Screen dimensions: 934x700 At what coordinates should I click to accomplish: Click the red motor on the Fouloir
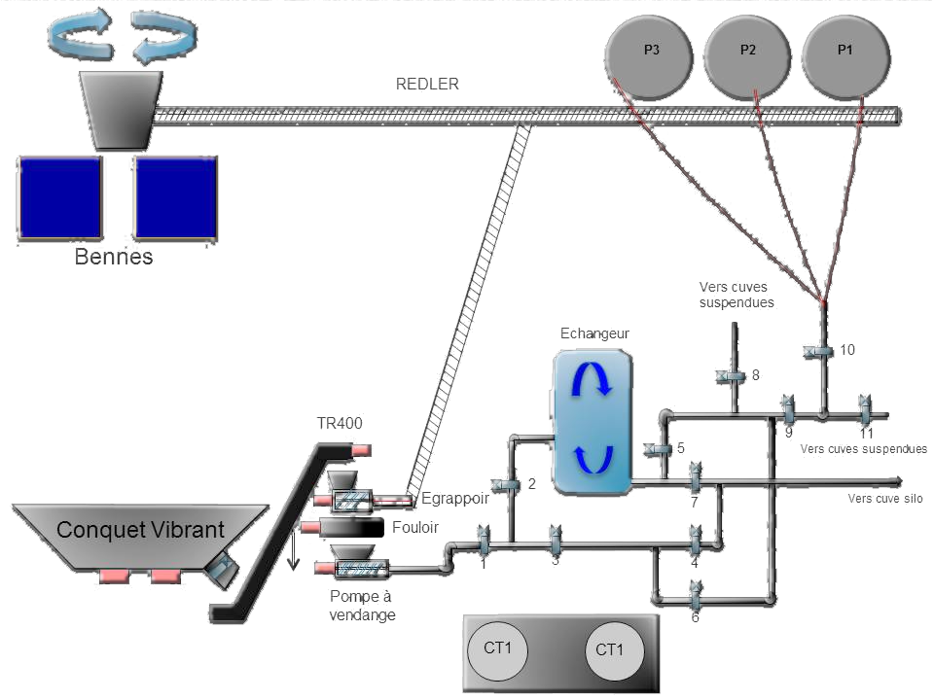pyautogui.click(x=310, y=527)
